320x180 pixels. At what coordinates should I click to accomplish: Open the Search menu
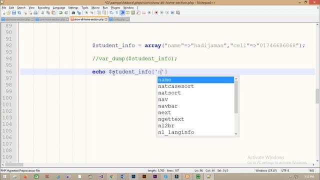point(21,7)
